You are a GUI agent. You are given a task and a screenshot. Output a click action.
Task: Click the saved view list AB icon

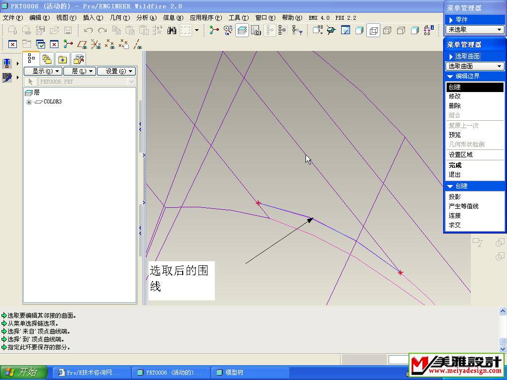click(x=318, y=30)
